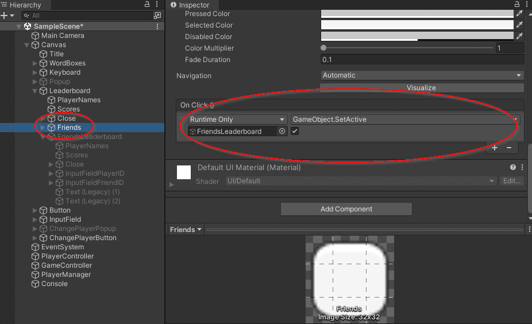Open the create (+) menu in Hierarchy
532x324 pixels.
(x=5, y=16)
